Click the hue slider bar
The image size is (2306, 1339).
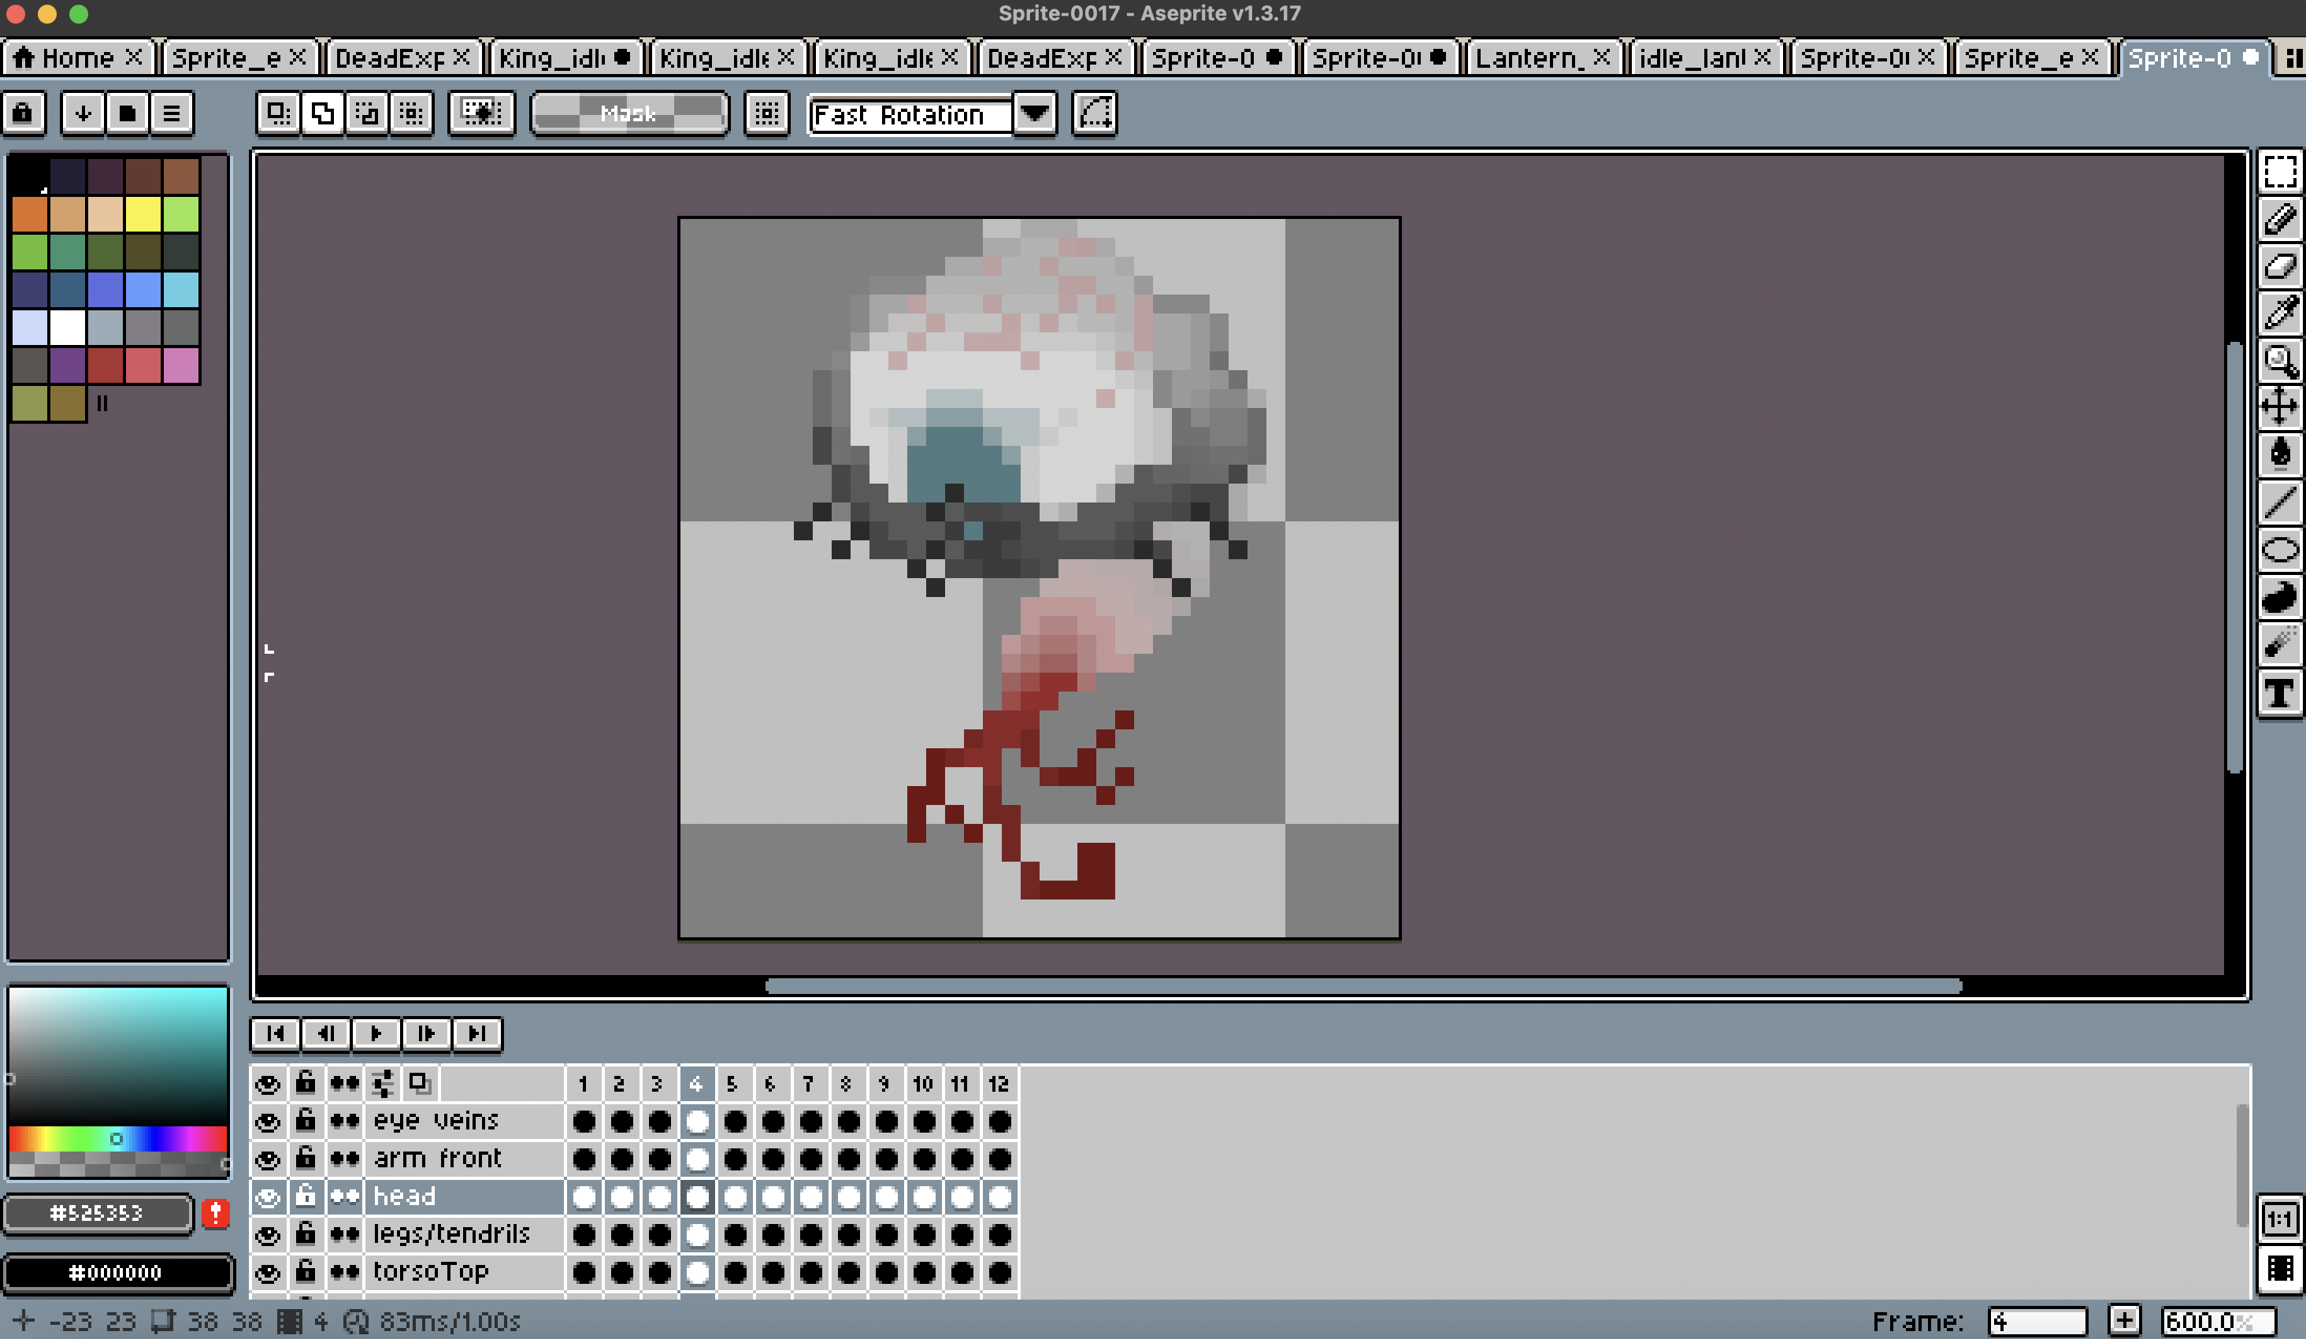pos(117,1139)
